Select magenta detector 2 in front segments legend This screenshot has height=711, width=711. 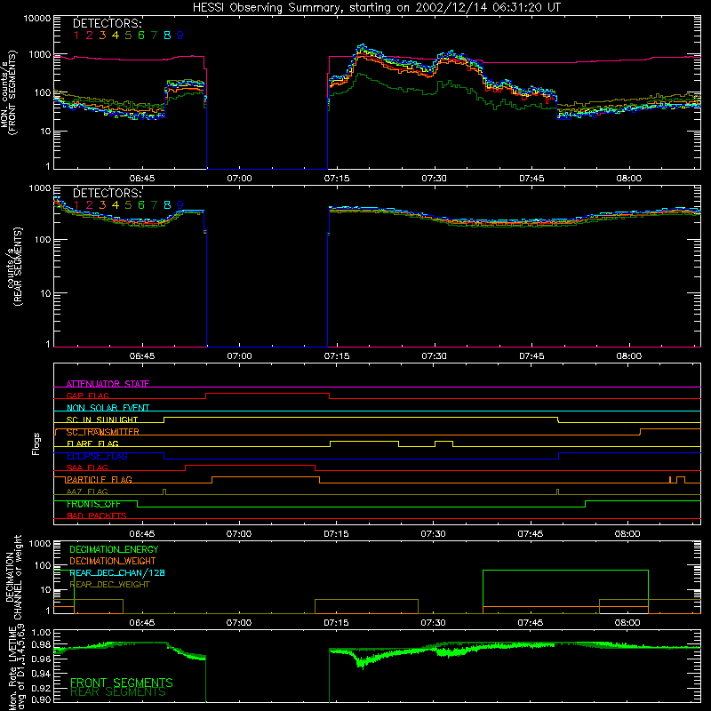[90, 36]
